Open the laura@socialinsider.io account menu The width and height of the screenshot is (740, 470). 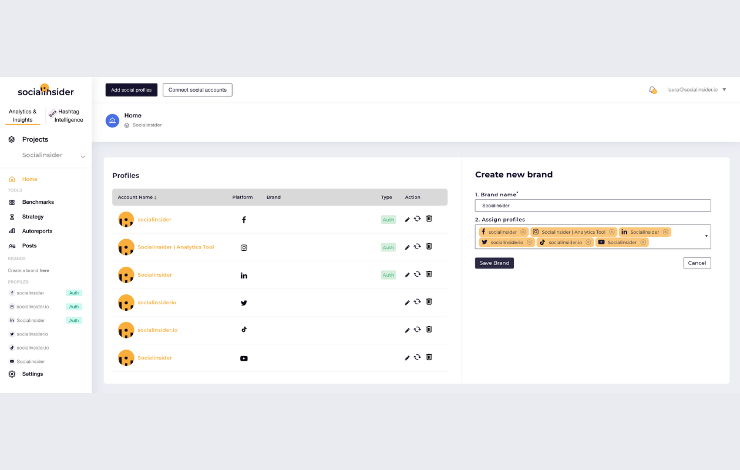tap(697, 90)
